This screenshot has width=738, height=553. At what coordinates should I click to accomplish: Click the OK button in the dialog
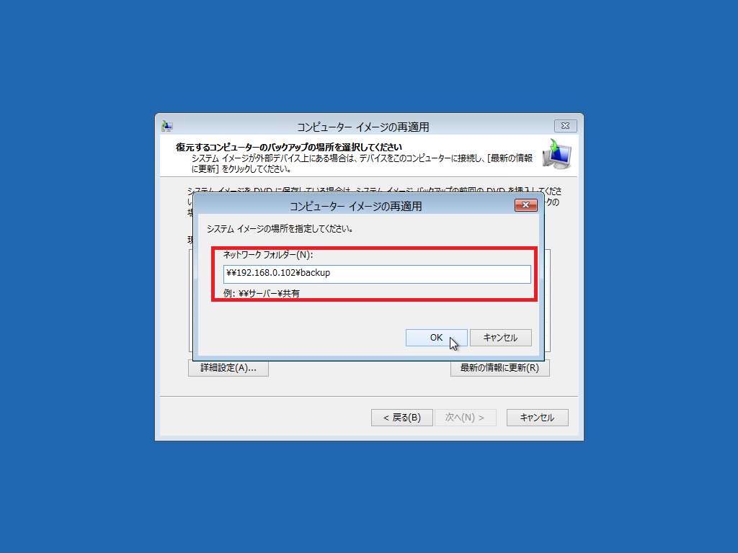point(436,338)
